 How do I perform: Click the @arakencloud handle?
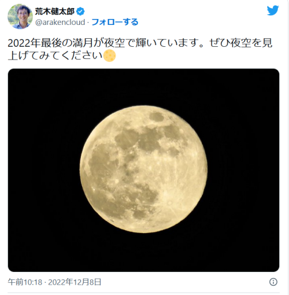tap(60, 22)
